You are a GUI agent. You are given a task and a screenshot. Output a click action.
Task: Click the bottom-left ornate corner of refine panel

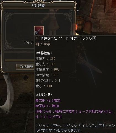[x=8, y=45]
